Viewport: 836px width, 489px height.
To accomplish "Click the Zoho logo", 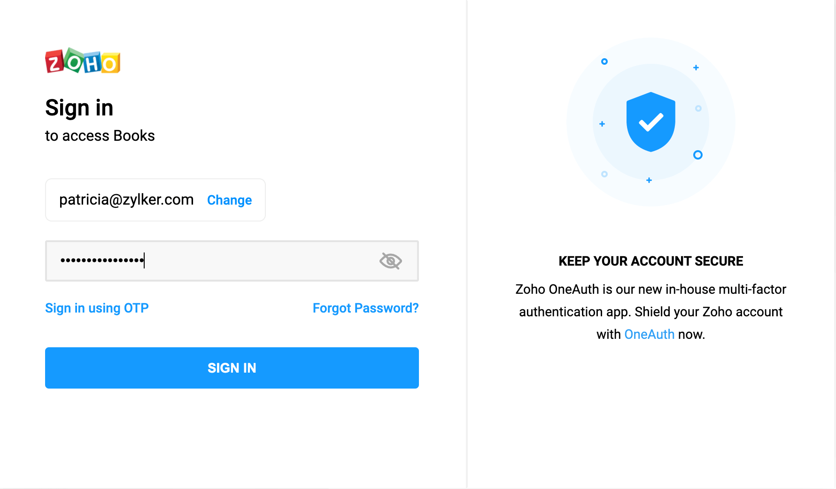I will 83,61.
